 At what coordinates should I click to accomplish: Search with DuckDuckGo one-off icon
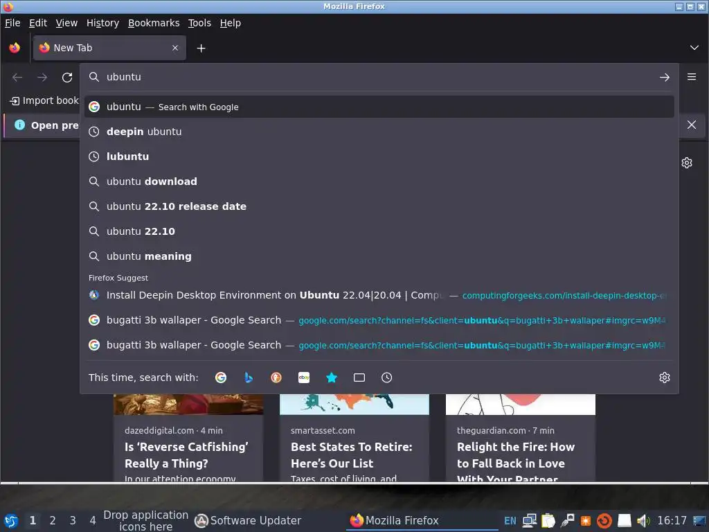276,378
